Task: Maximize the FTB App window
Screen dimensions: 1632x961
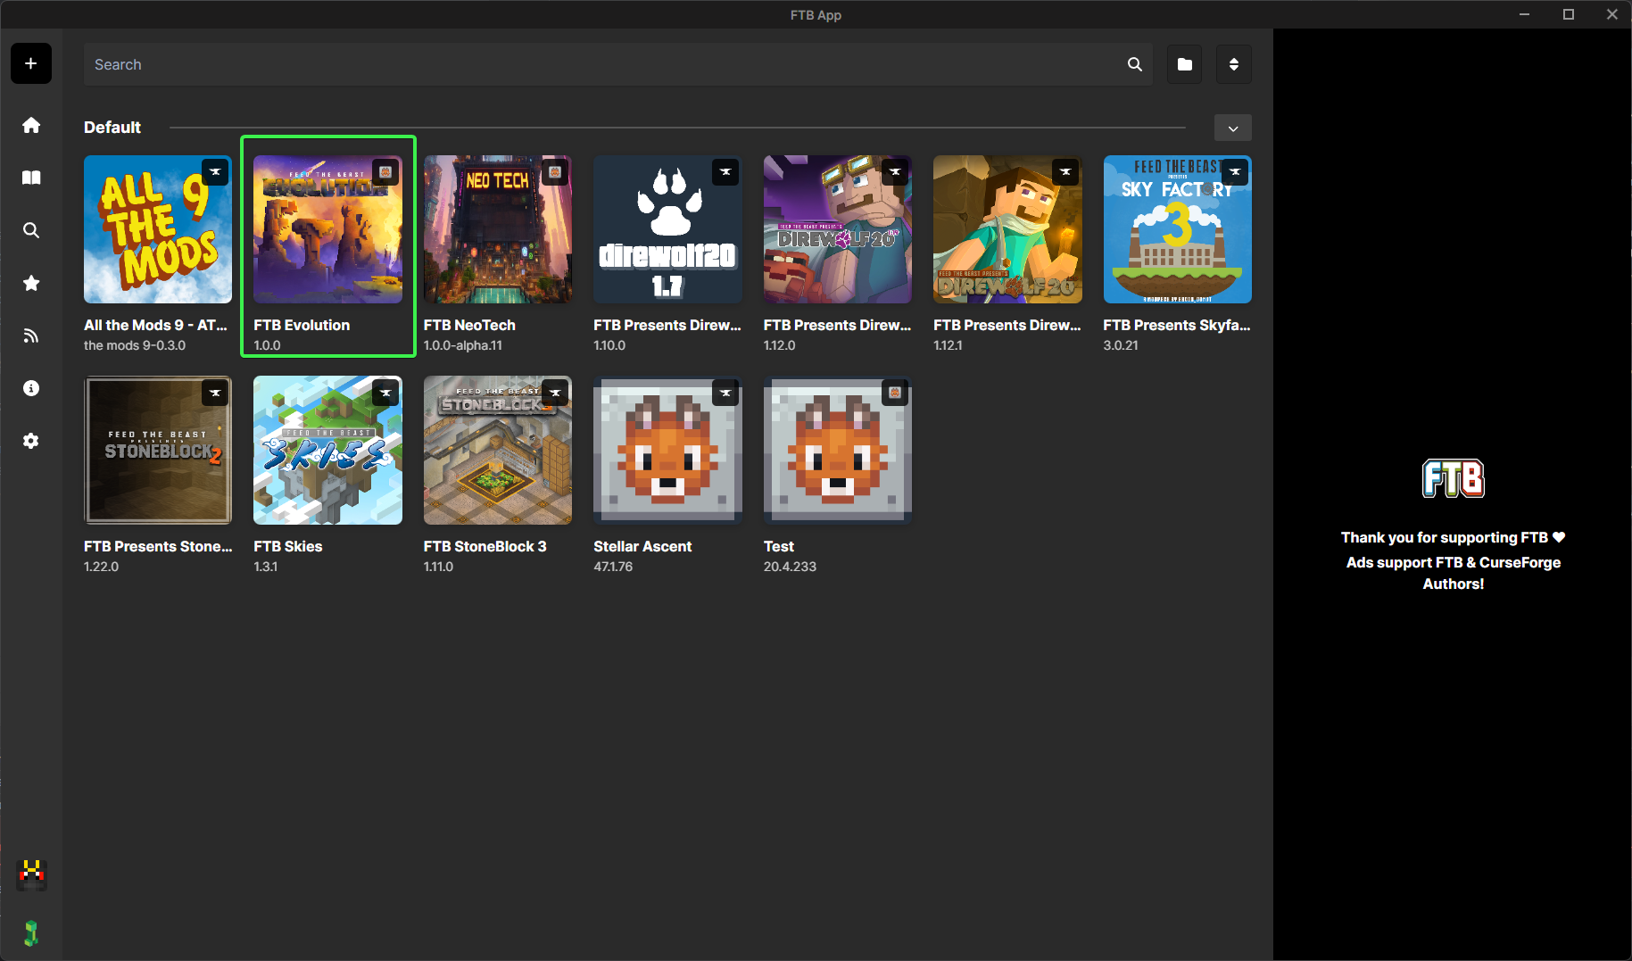Action: coord(1569,14)
